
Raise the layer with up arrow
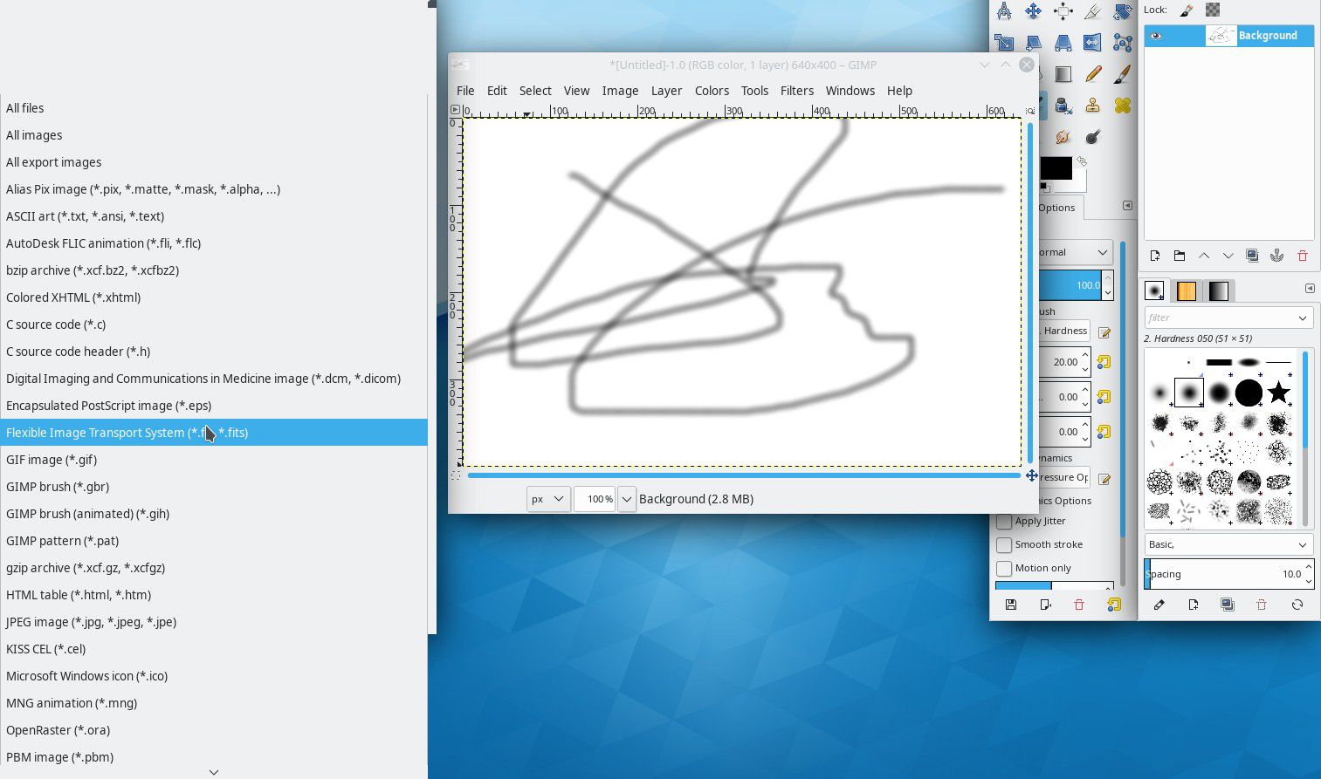pos(1204,256)
